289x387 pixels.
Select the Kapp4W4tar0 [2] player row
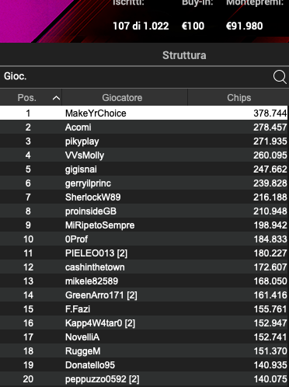[x=144, y=322]
